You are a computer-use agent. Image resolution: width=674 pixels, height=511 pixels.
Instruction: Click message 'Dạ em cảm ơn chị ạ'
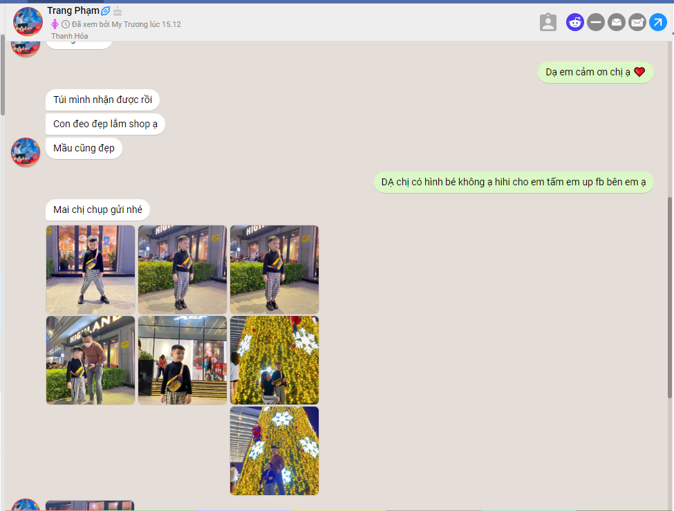click(x=596, y=73)
